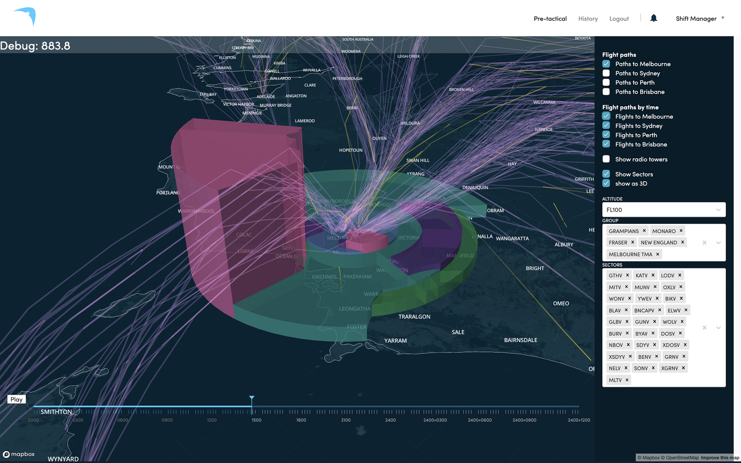Viewport: 741px width, 463px height.
Task: Uncheck Flights to Perth by time
Action: click(x=606, y=135)
